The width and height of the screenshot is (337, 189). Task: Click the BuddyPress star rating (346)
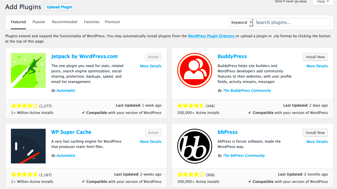click(x=191, y=106)
